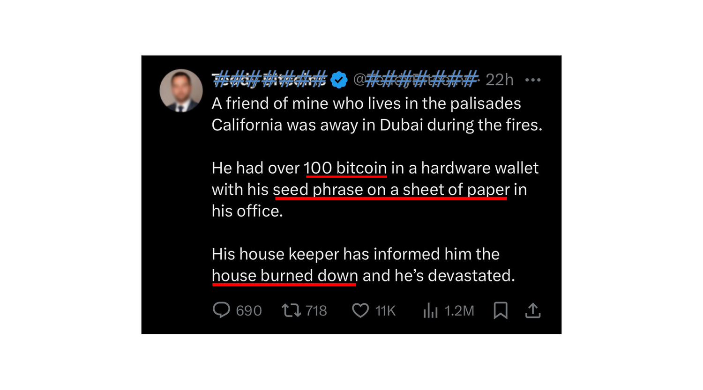Click the share upload arrow icon
703x390 pixels.
click(x=533, y=310)
